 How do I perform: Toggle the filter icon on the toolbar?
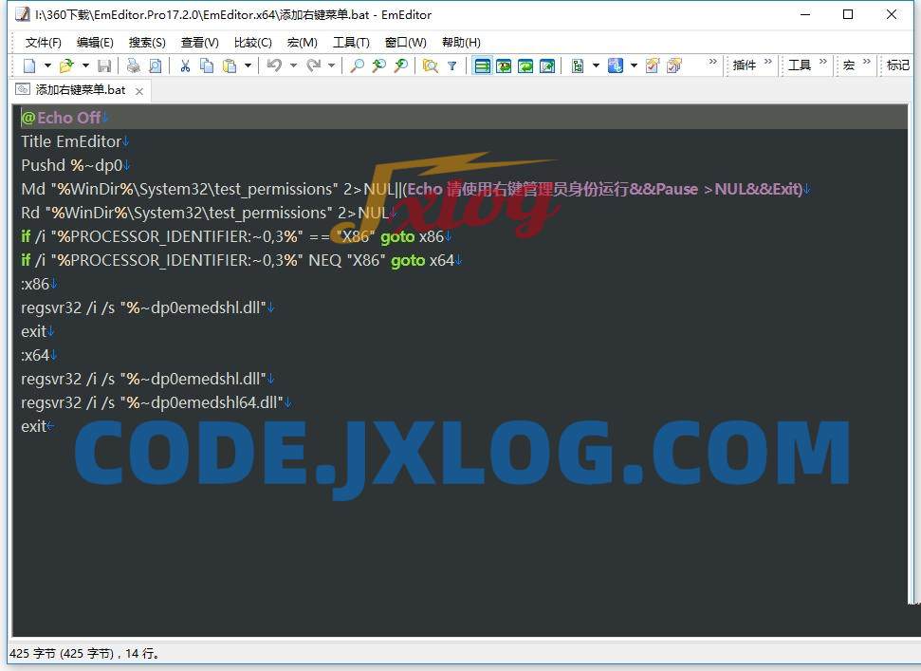(x=451, y=65)
